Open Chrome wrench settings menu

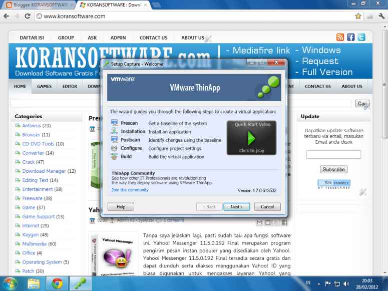point(381,17)
